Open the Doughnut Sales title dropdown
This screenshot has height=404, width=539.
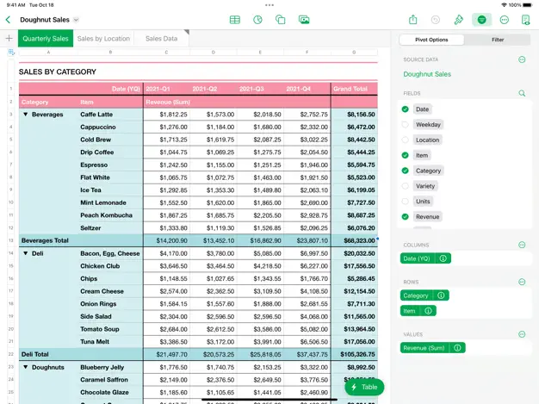[x=76, y=19]
